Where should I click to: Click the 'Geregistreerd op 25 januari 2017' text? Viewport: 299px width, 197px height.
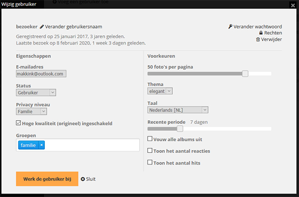point(52,36)
